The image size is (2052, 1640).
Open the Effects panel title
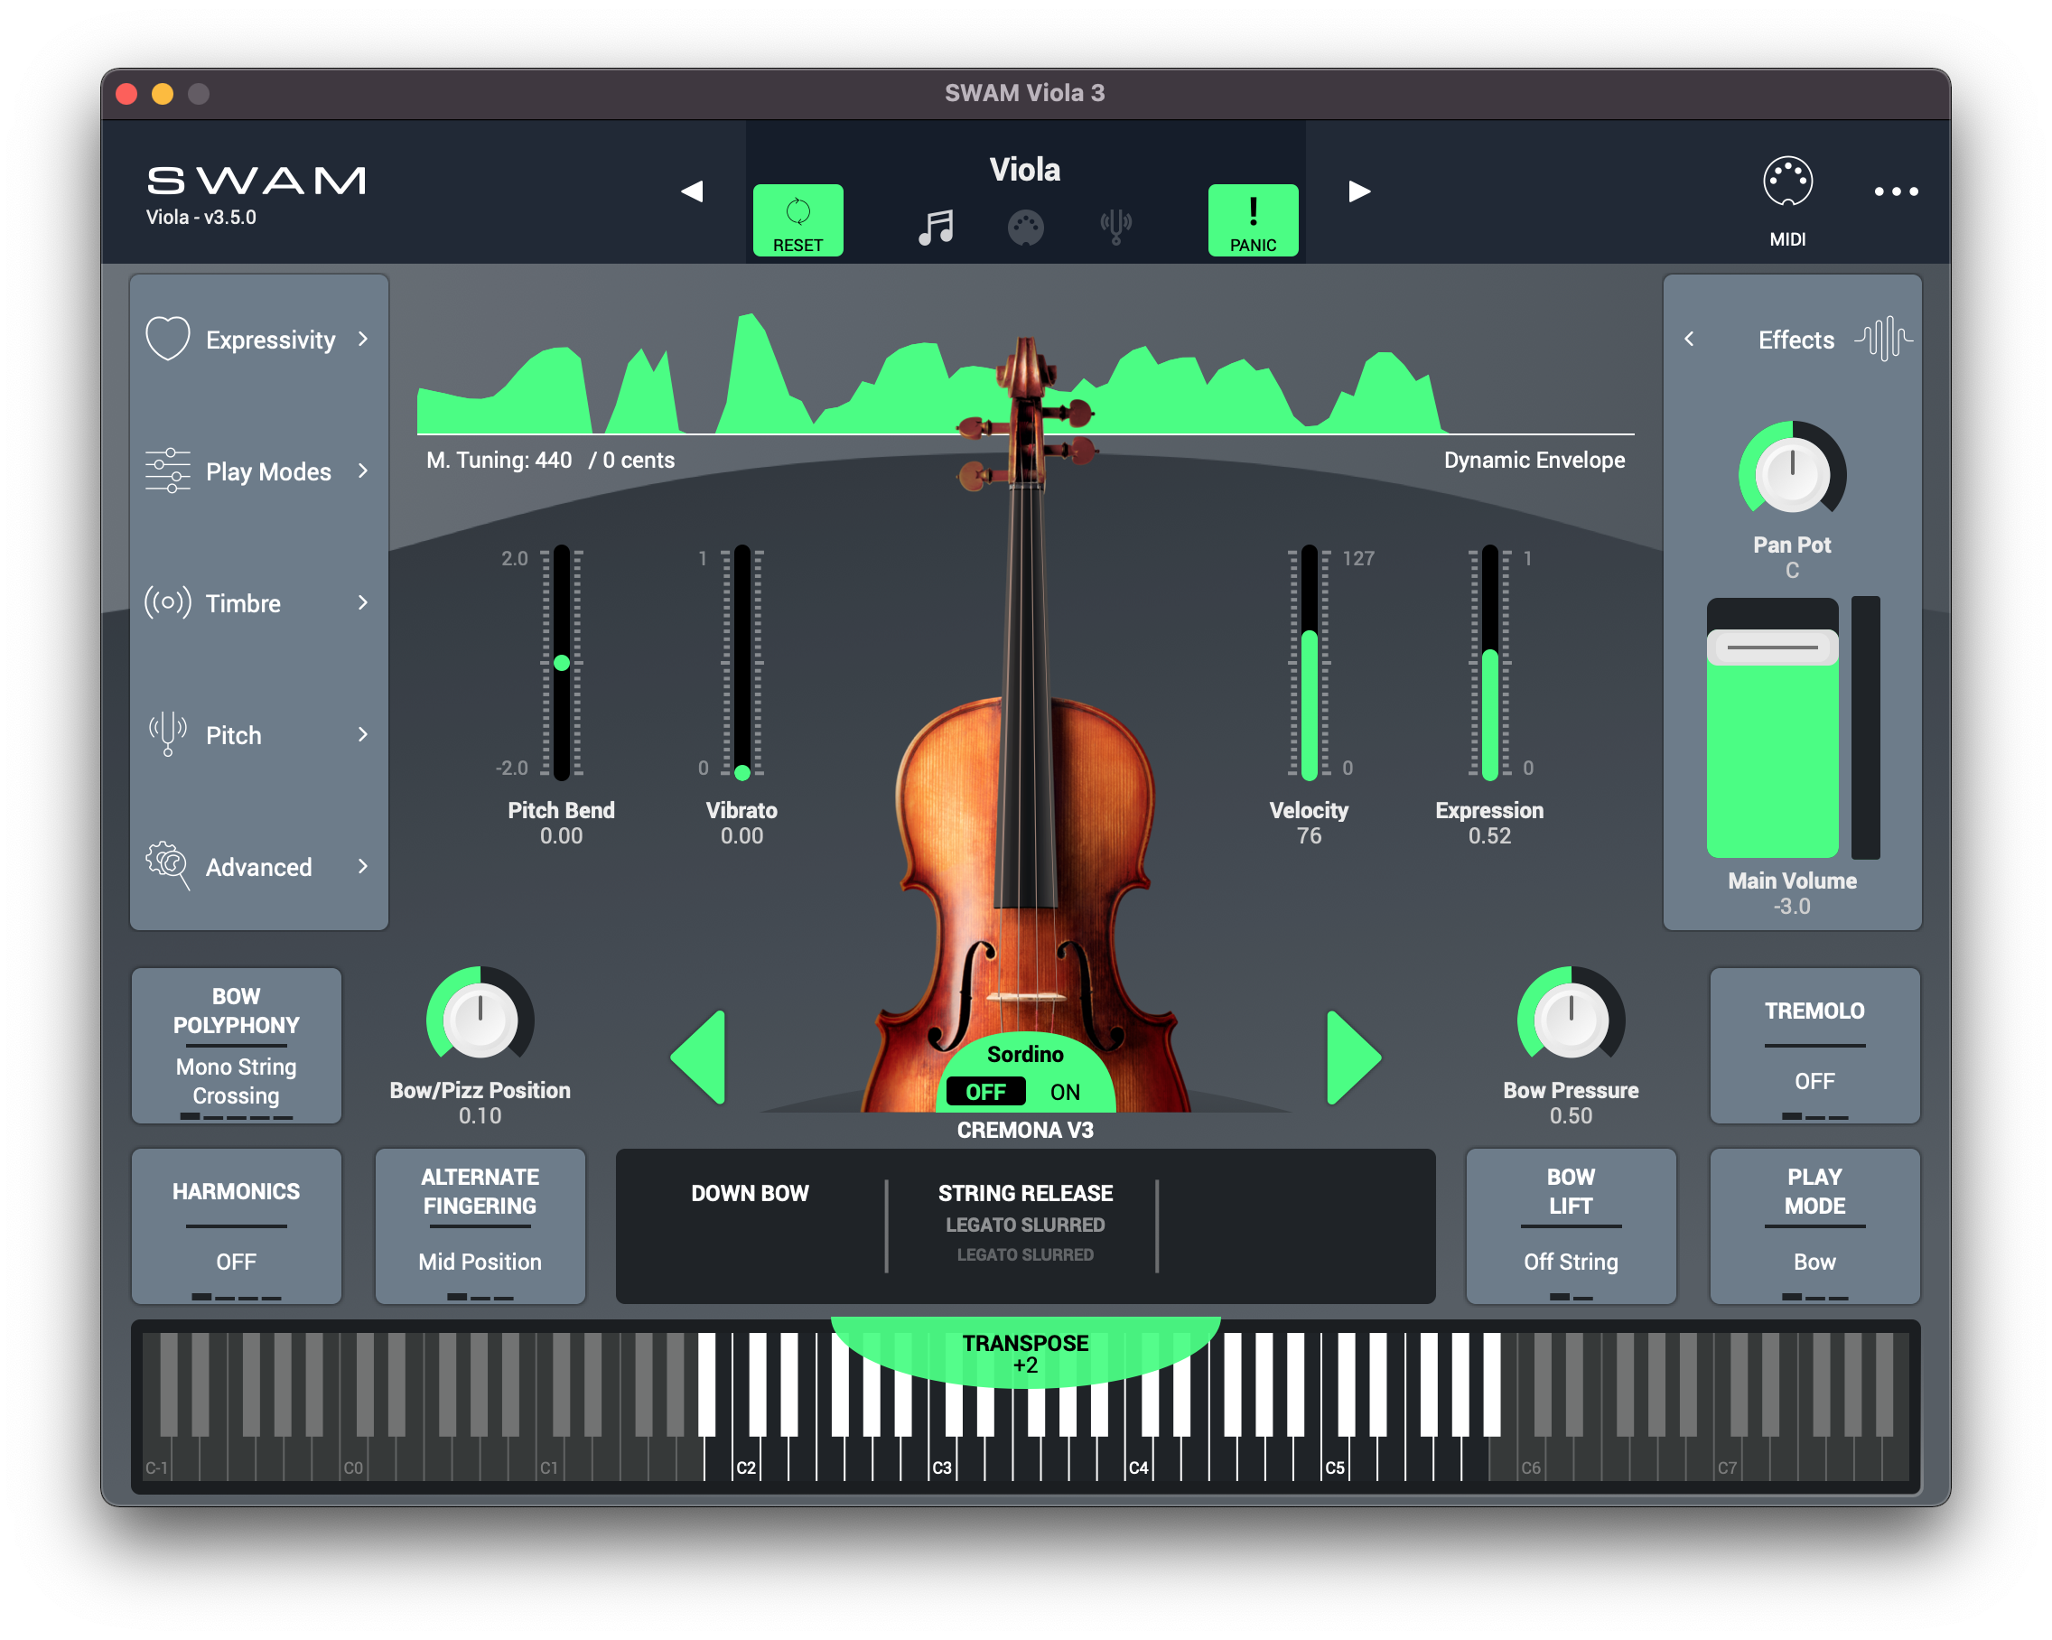pyautogui.click(x=1796, y=340)
